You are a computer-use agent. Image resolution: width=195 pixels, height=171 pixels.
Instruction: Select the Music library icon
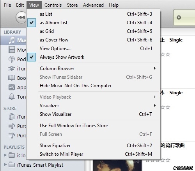[12, 40]
